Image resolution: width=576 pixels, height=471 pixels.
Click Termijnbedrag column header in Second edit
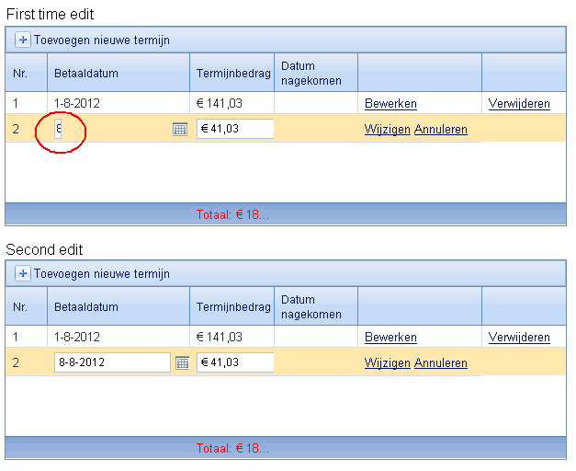[x=233, y=307]
